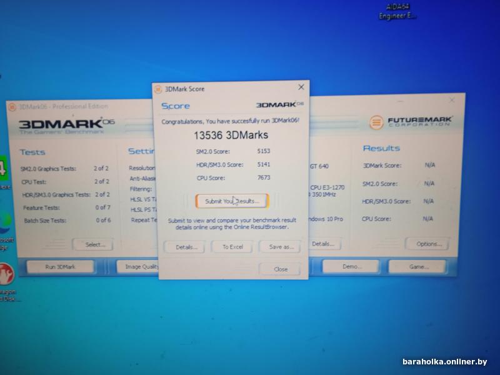Click the Game button
500x375 pixels.
point(417,266)
